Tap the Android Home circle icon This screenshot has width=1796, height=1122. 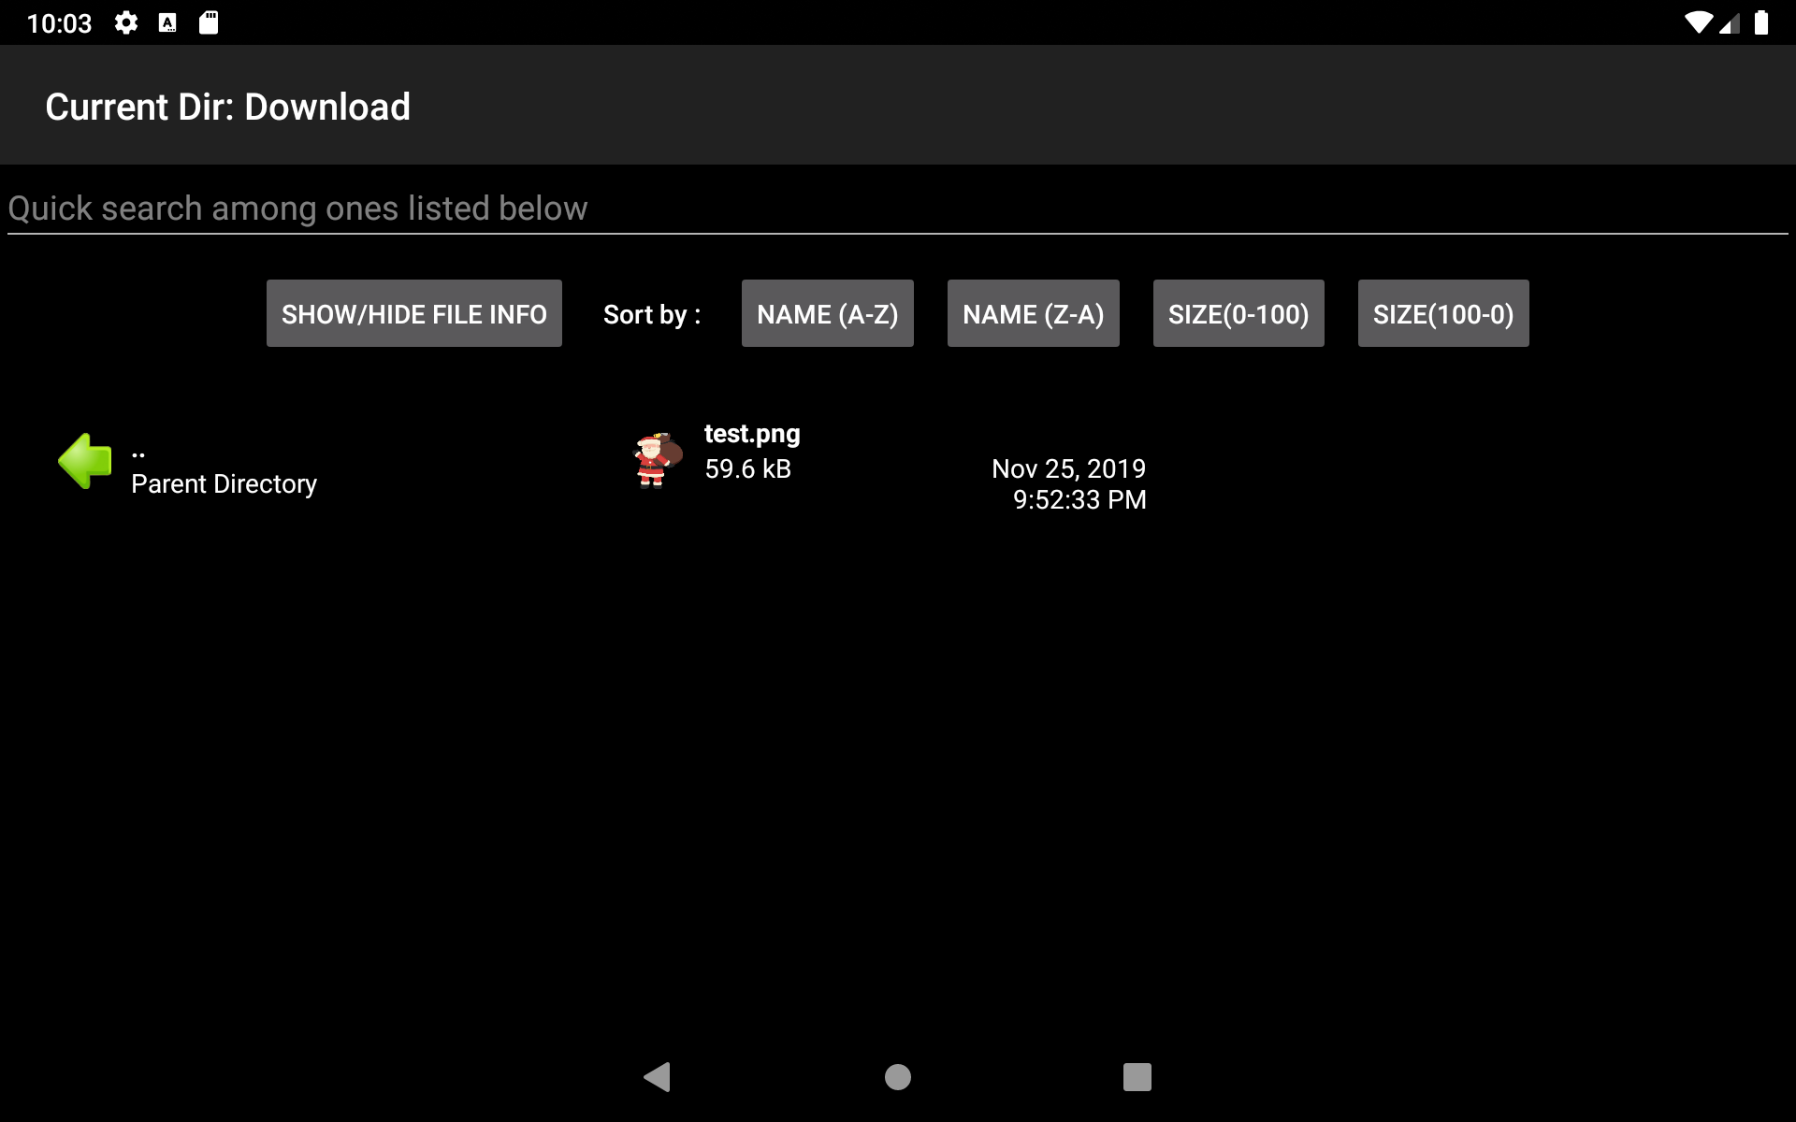[x=898, y=1077]
